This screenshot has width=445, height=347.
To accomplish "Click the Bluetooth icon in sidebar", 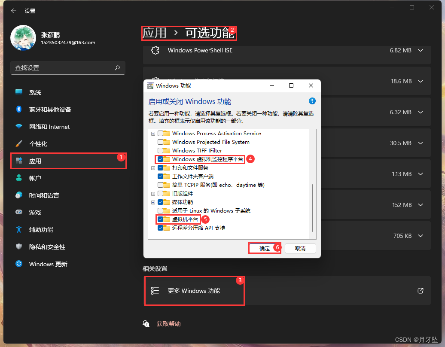I will tap(19, 109).
